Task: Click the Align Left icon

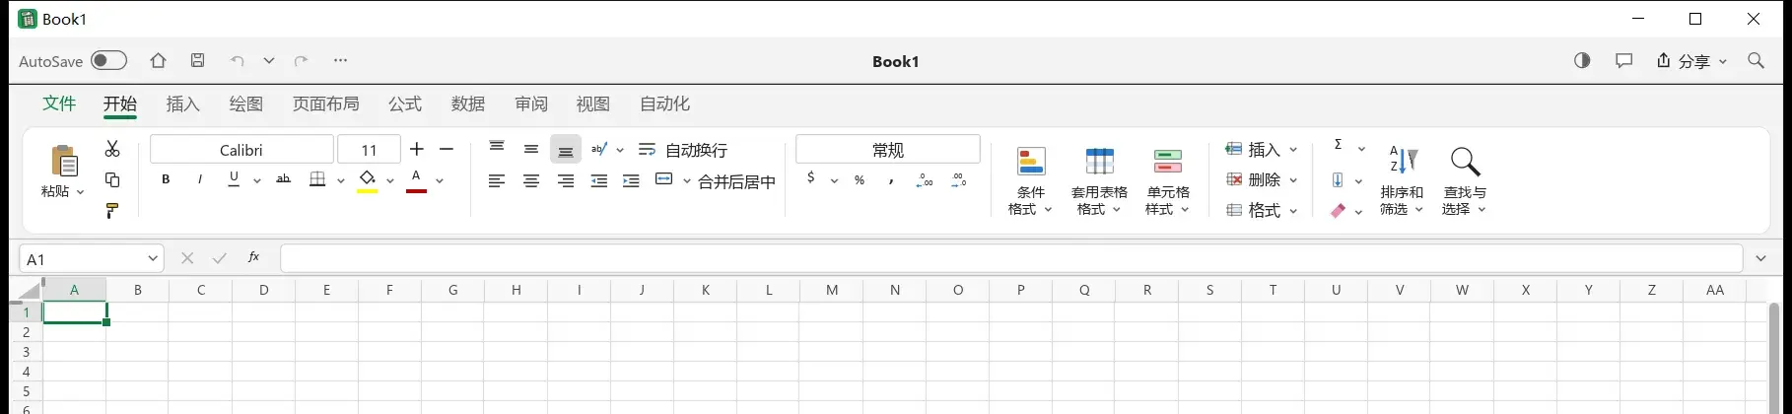Action: [x=497, y=180]
